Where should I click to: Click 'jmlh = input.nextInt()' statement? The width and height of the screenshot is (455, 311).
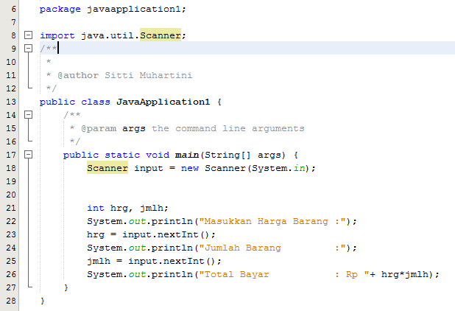pyautogui.click(x=151, y=262)
